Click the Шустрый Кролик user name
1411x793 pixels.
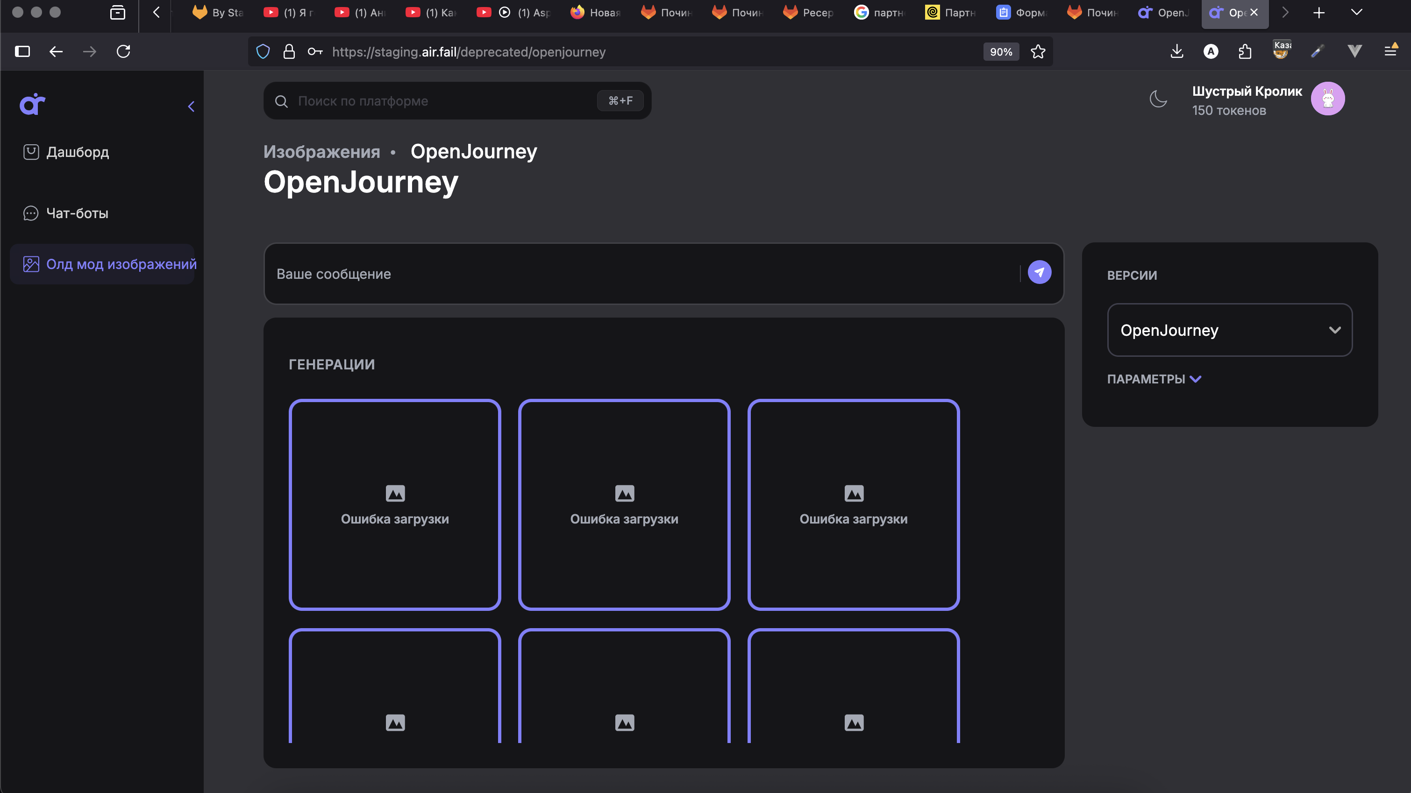click(x=1247, y=91)
